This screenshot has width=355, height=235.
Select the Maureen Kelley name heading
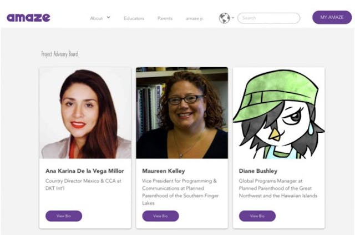(164, 171)
